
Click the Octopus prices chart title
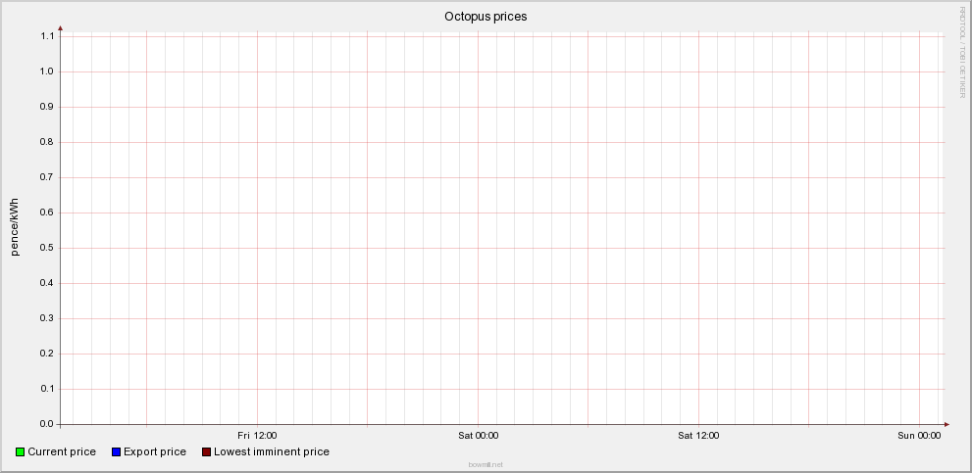coord(486,17)
